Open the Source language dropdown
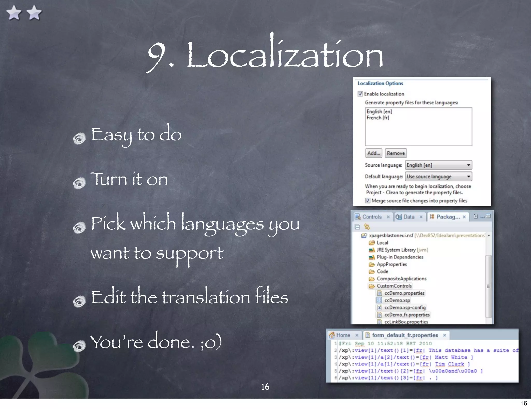Viewport: 531px width, 409px height. tap(438, 165)
